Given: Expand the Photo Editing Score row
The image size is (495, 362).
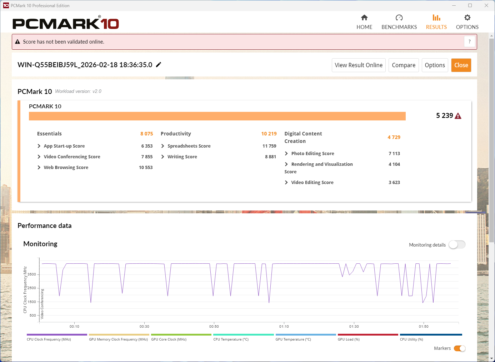Looking at the screenshot, I should [286, 154].
